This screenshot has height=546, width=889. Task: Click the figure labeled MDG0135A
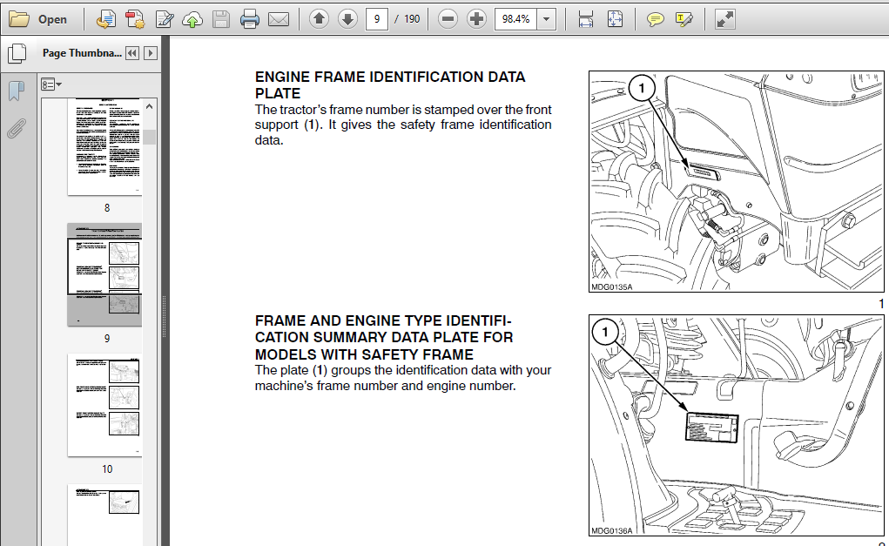pos(737,181)
